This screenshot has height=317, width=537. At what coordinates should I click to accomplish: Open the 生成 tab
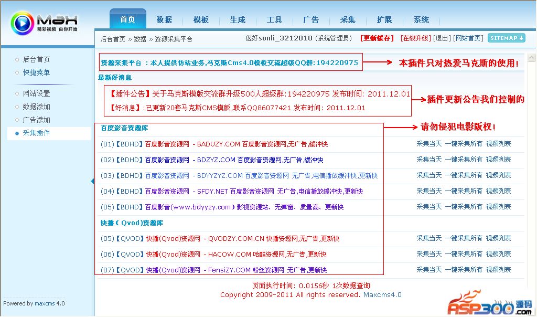[x=238, y=20]
